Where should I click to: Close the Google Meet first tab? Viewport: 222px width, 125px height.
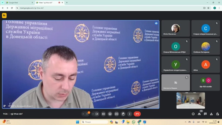[32, 2]
